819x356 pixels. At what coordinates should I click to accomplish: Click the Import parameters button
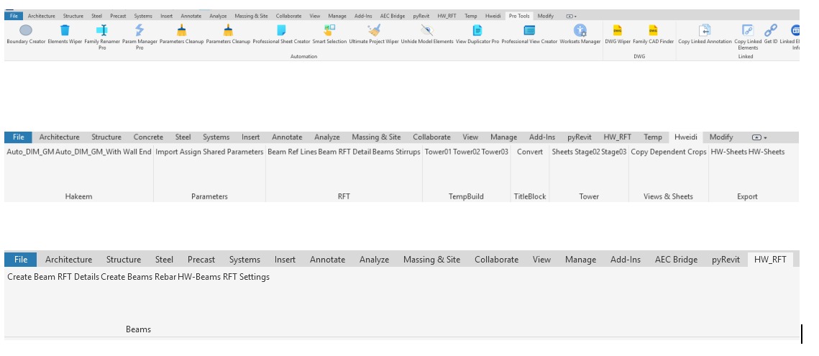coord(167,152)
